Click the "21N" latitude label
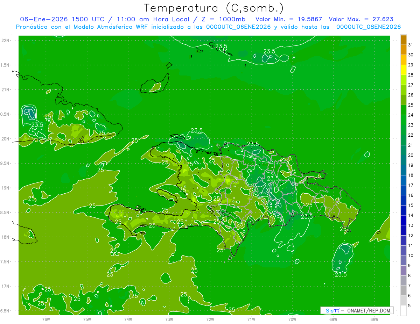 (x=6, y=89)
